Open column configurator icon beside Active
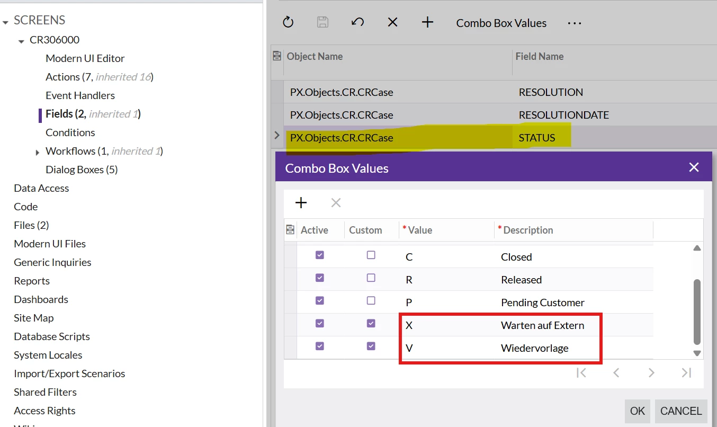The image size is (717, 427). pyautogui.click(x=290, y=230)
